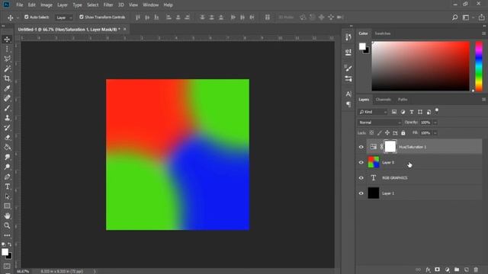Screen dimensions: 488x274
Task: Select the Clone Stamp tool
Action: pos(7,118)
